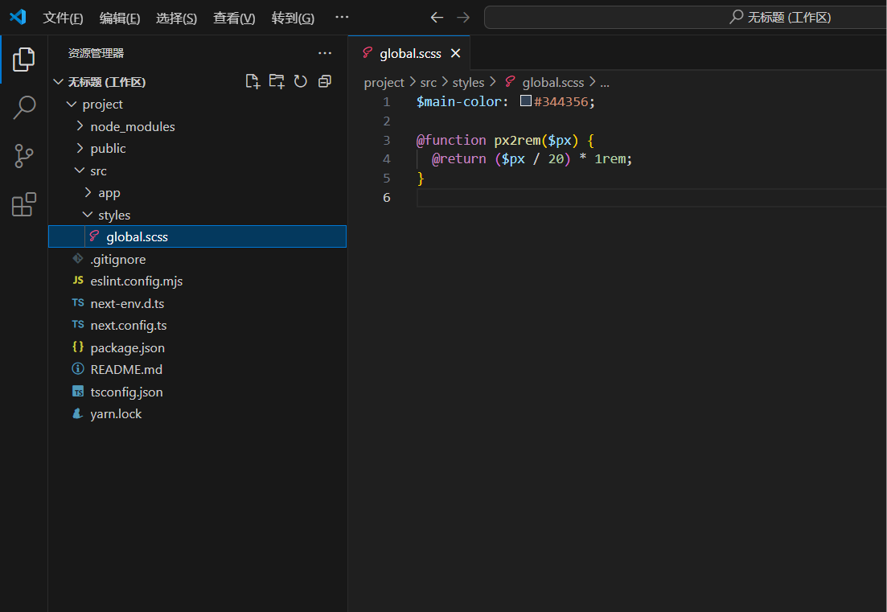Click the eslint.config.mjs JS file icon
887x612 pixels.
(78, 281)
